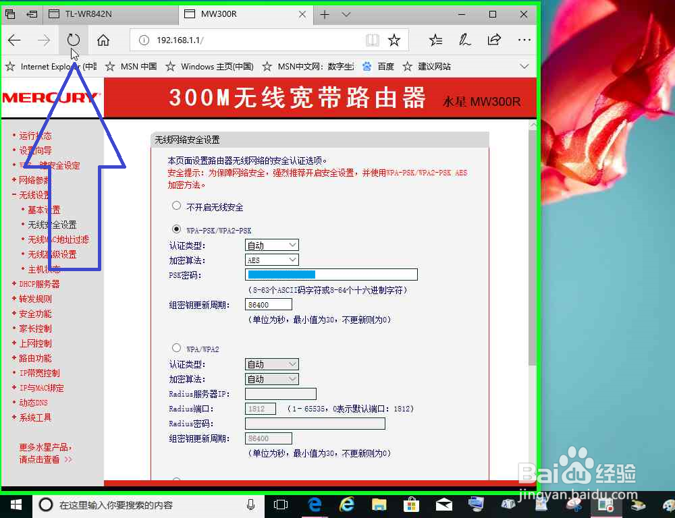Expand 系统工具 in the sidebar
This screenshot has width=675, height=518.
tap(35, 418)
